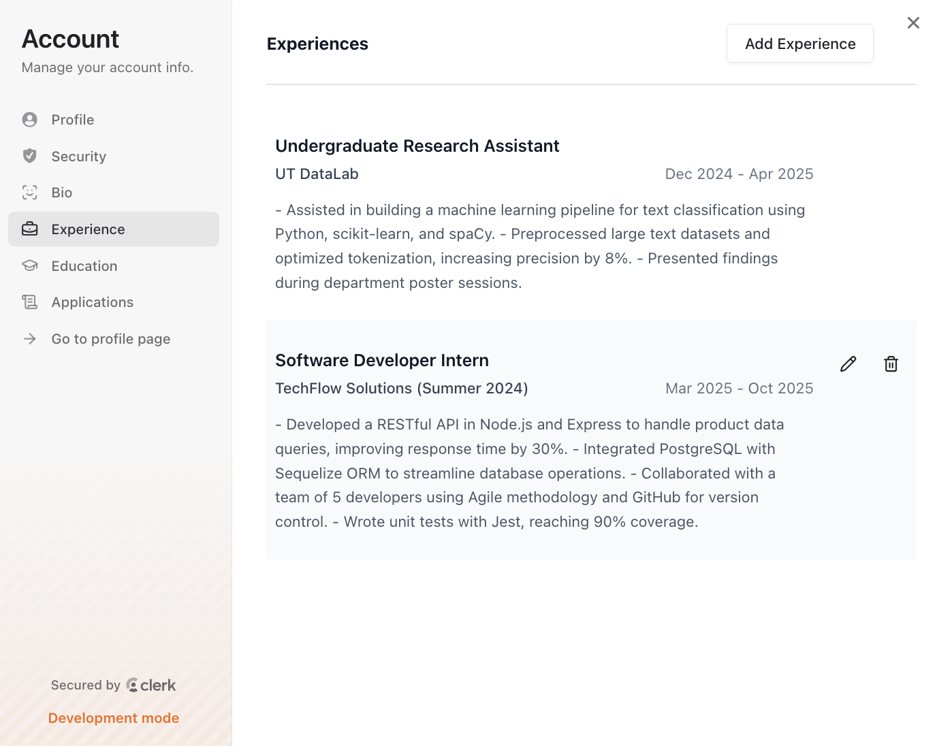Click the Education graduation cap icon
This screenshot has height=746, width=937.
coord(29,265)
